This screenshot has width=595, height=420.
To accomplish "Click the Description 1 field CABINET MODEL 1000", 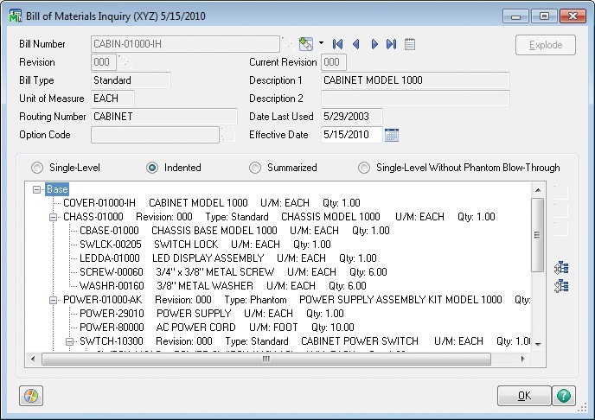I will pyautogui.click(x=415, y=80).
